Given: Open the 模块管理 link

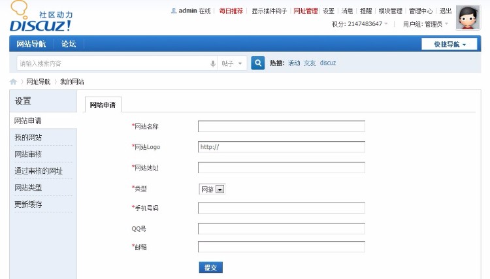Looking at the screenshot, I should pyautogui.click(x=390, y=11).
